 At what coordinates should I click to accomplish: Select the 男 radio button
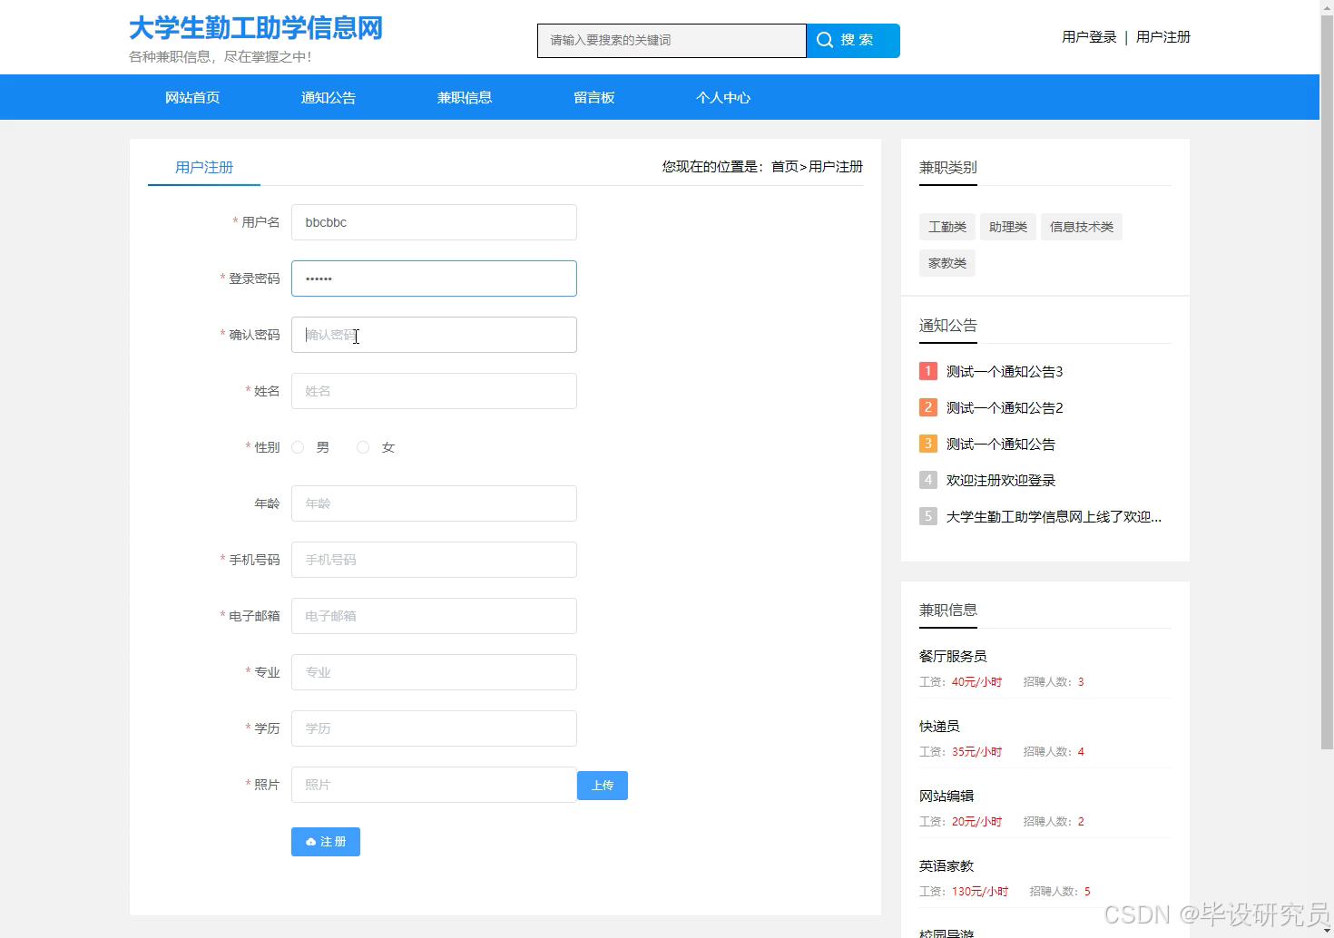[298, 447]
